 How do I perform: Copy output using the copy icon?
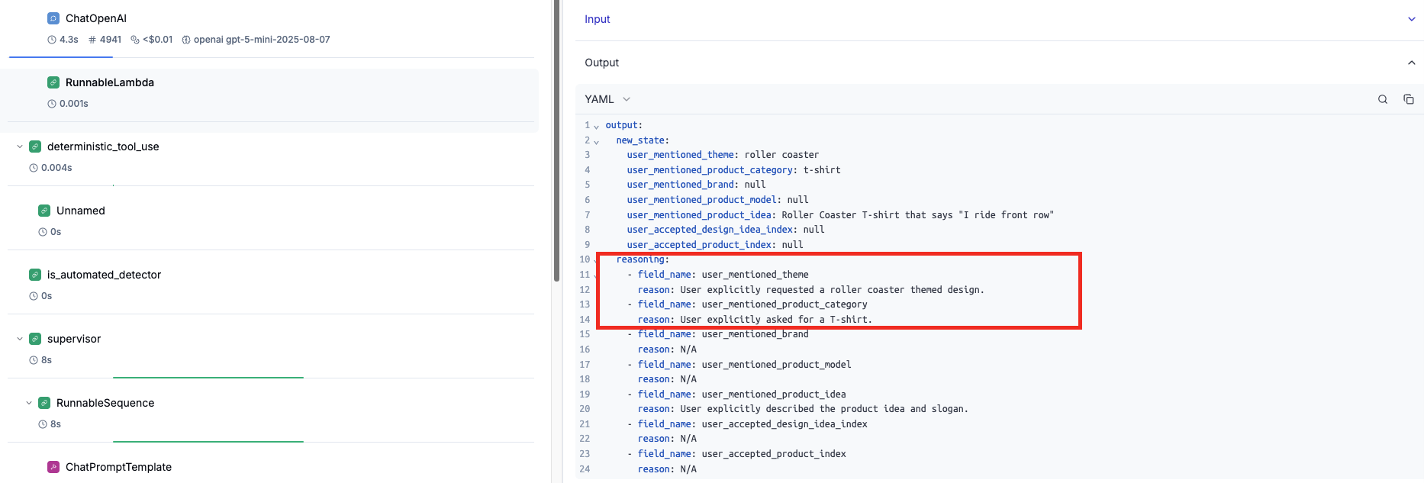click(1408, 99)
